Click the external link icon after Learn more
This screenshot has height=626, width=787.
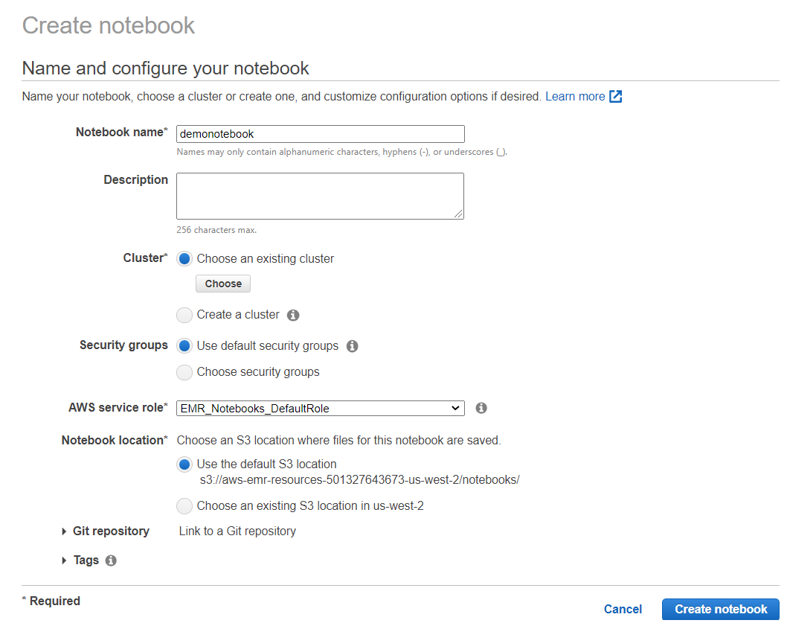pos(614,96)
